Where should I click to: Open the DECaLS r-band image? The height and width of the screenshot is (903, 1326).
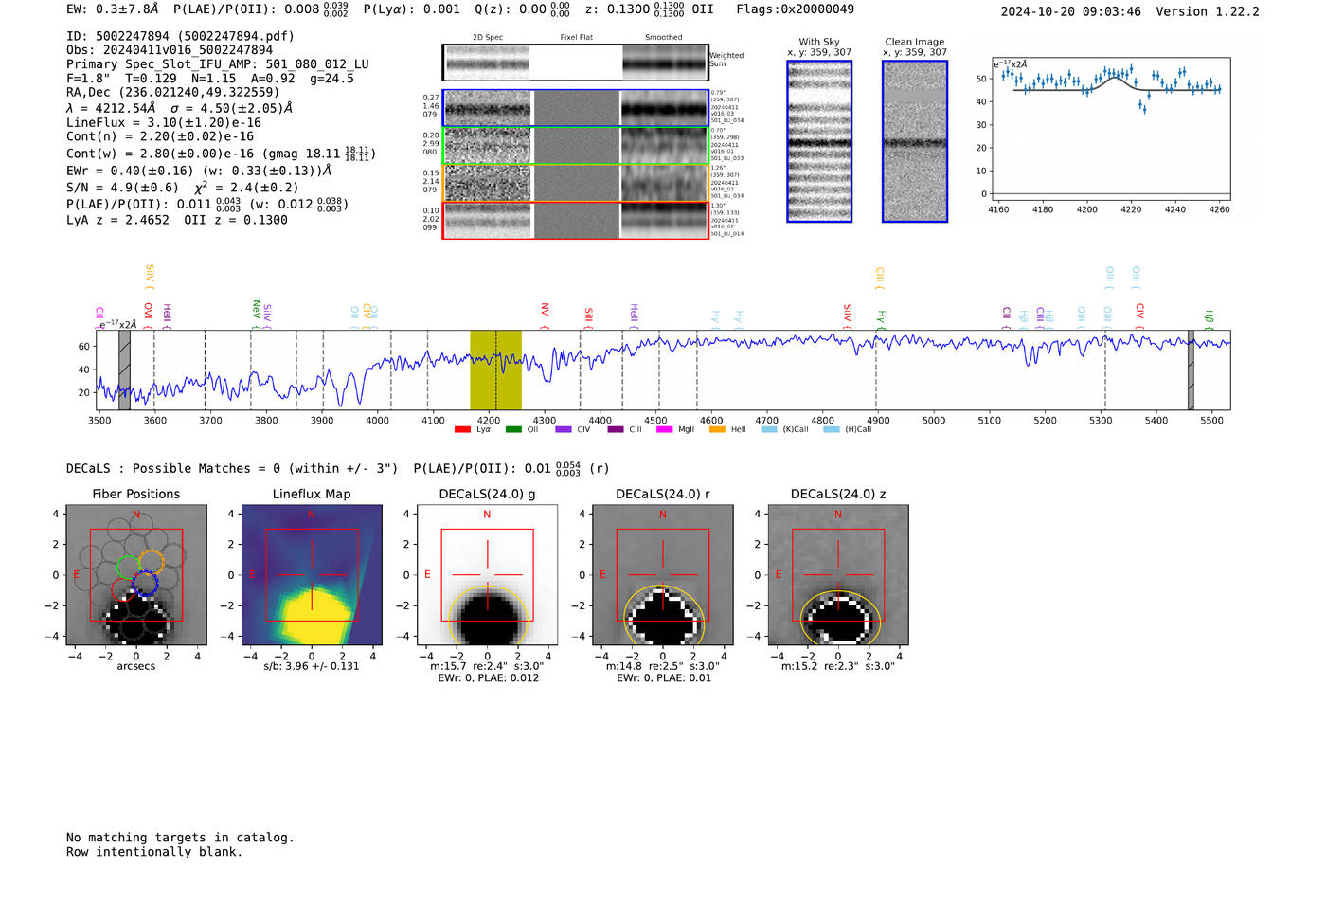pyautogui.click(x=662, y=575)
